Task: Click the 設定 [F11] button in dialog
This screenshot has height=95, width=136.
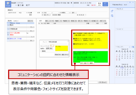Action: pos(65,55)
